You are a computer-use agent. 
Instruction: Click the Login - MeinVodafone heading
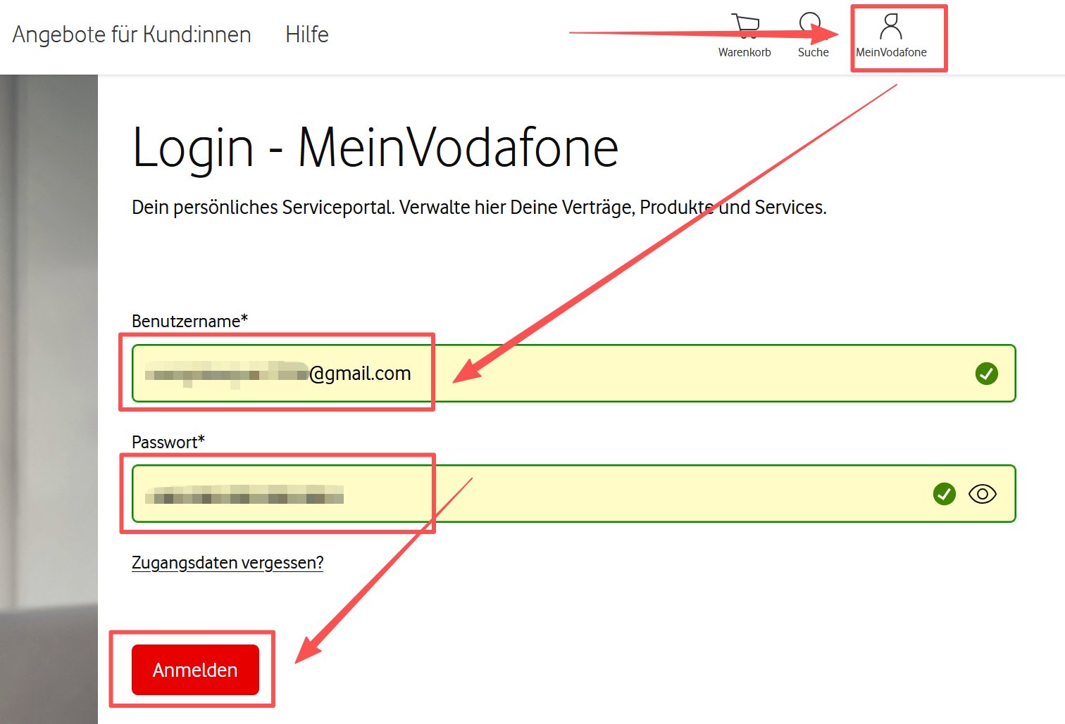[375, 148]
